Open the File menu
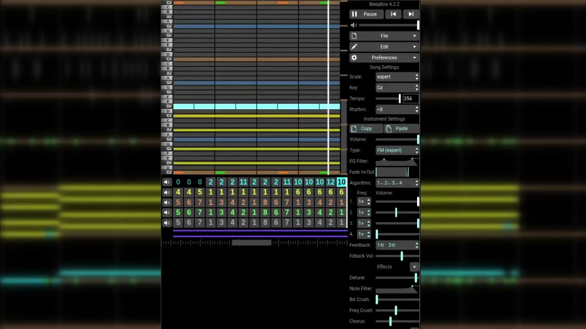Screen dimensions: 586x329 (384, 36)
